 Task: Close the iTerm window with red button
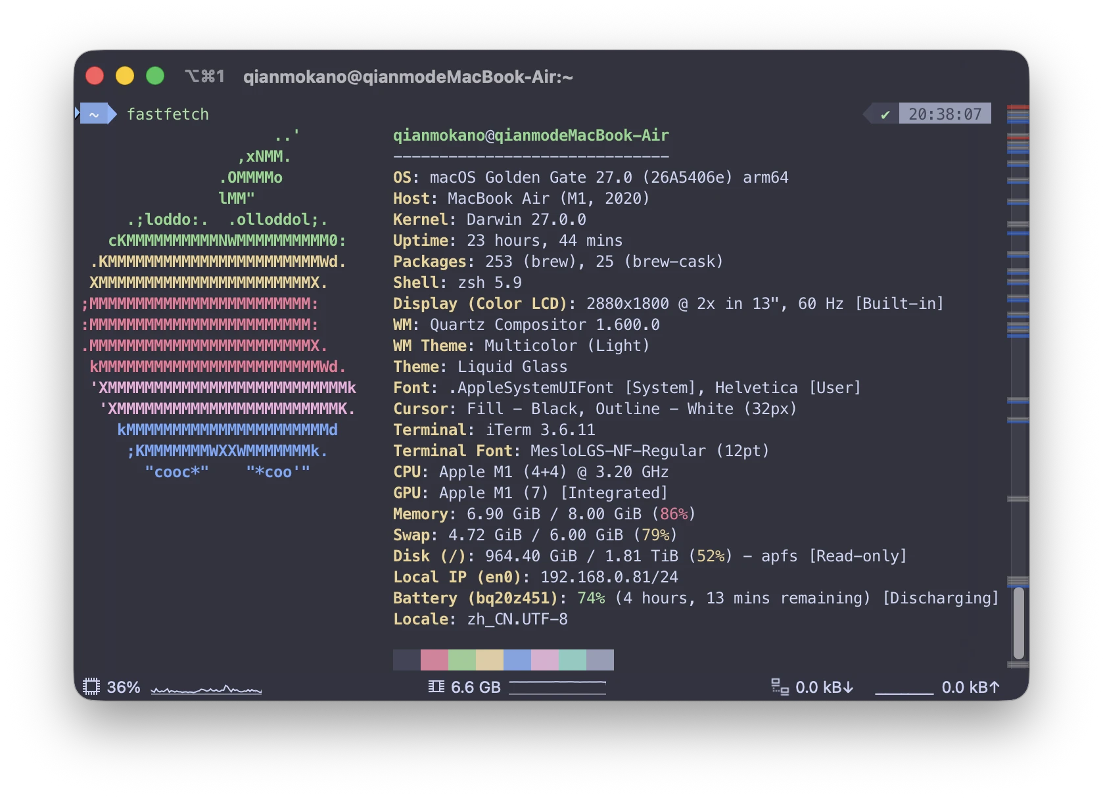tap(95, 76)
